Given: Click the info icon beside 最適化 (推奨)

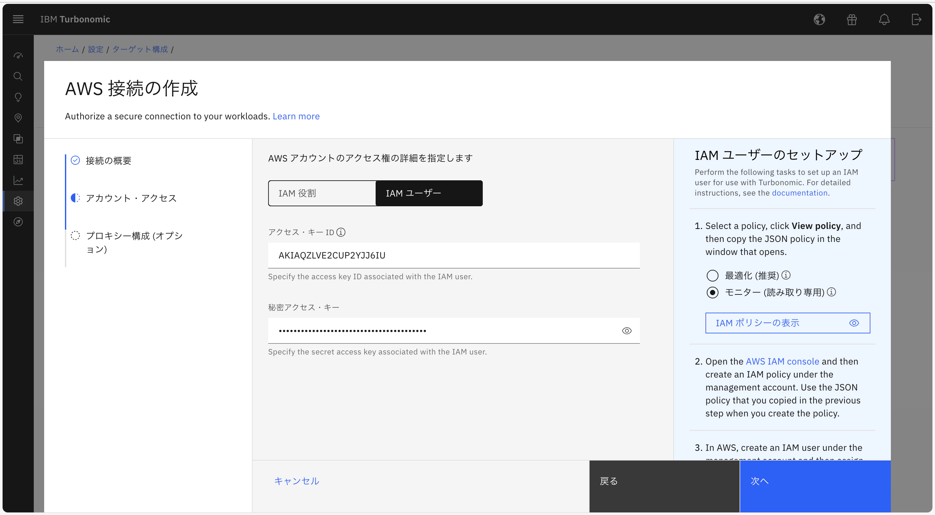Looking at the screenshot, I should [x=786, y=275].
